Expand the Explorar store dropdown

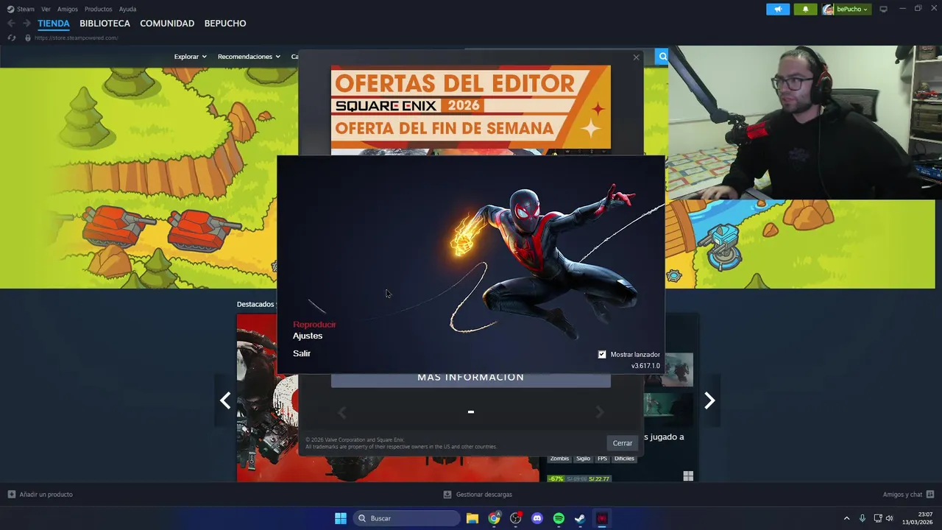click(x=190, y=57)
